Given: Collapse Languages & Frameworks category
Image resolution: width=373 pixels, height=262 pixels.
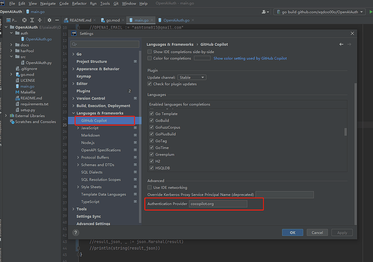Looking at the screenshot, I should click(74, 113).
